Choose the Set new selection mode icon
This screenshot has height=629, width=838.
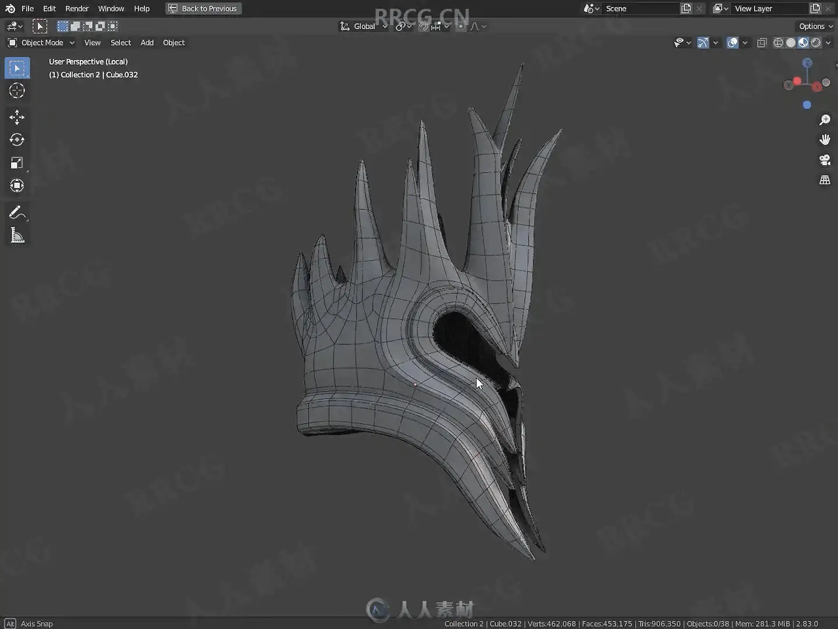(x=62, y=26)
